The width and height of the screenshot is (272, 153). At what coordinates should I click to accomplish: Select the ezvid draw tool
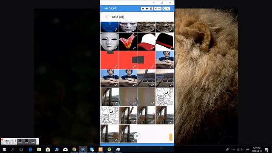33,142
